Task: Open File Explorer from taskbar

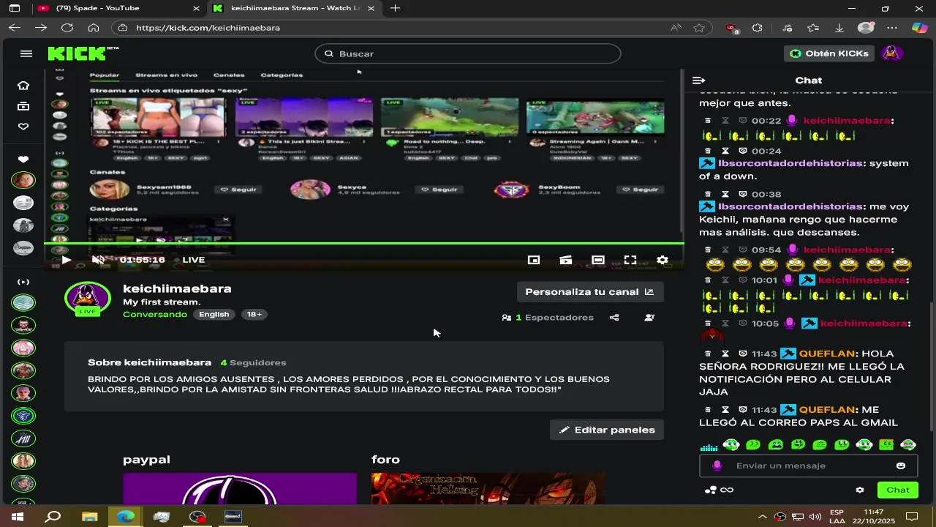Action: pyautogui.click(x=89, y=517)
